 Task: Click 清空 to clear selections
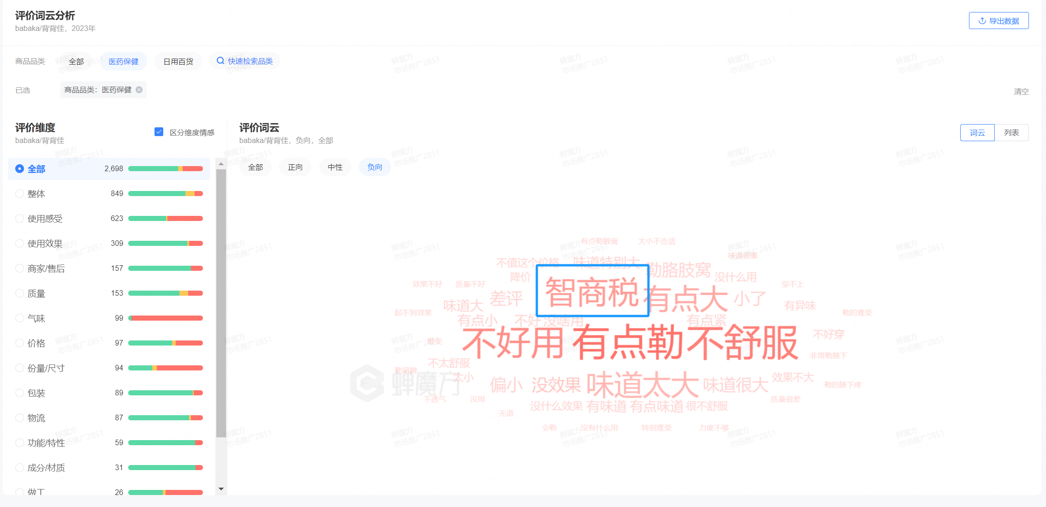point(1021,91)
